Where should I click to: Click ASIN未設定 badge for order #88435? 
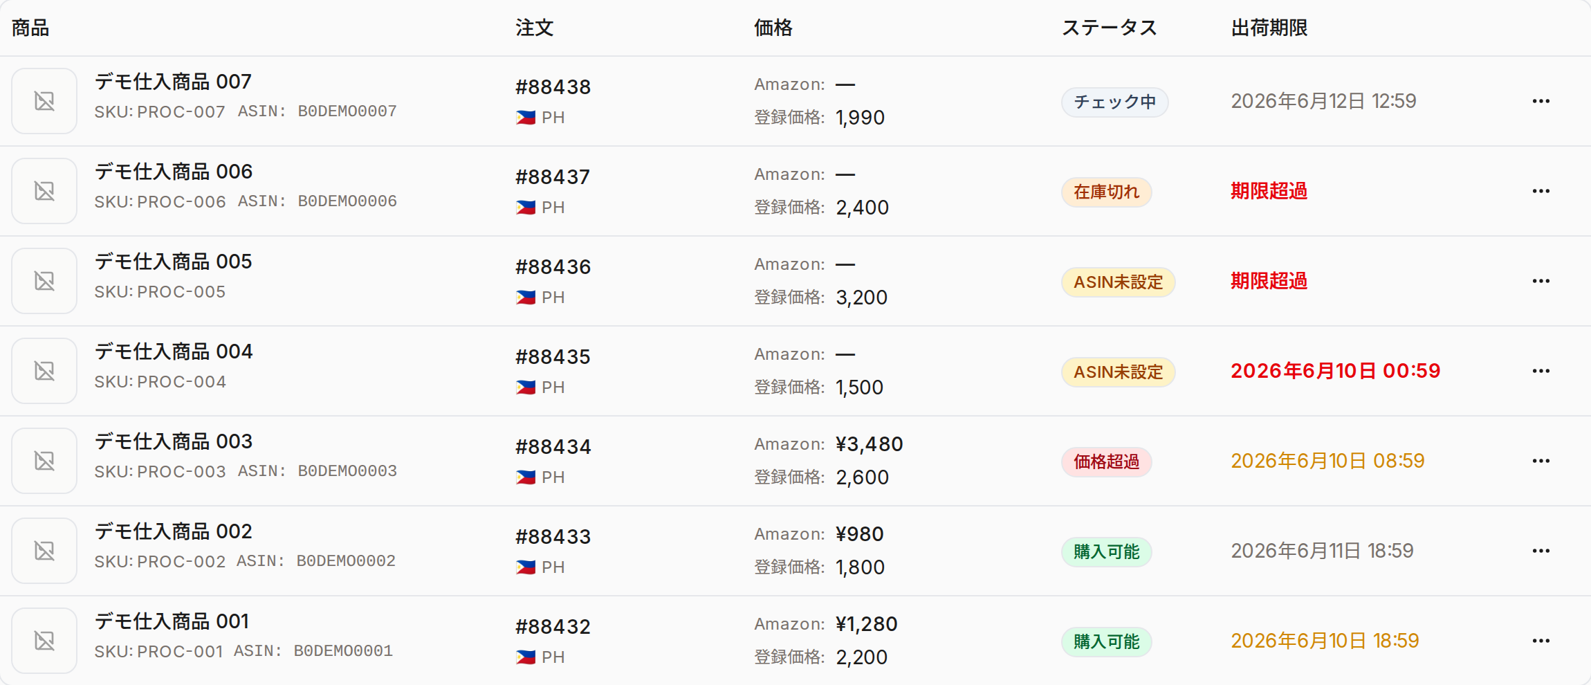[x=1118, y=372]
